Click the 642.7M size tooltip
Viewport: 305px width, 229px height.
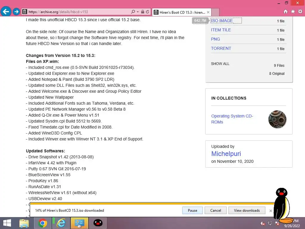[200, 21]
